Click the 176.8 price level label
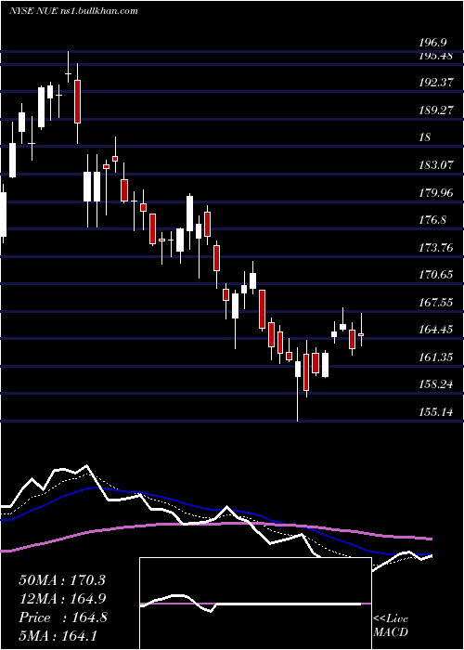 click(x=432, y=220)
